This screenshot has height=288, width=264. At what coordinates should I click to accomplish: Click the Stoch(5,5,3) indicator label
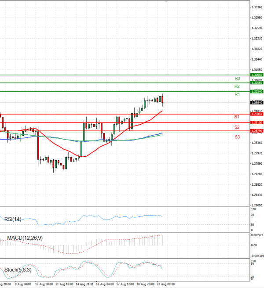tap(18, 270)
